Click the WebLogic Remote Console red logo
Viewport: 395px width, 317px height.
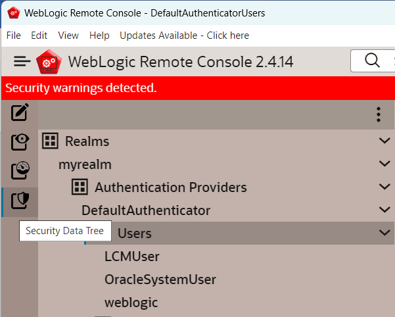(49, 62)
